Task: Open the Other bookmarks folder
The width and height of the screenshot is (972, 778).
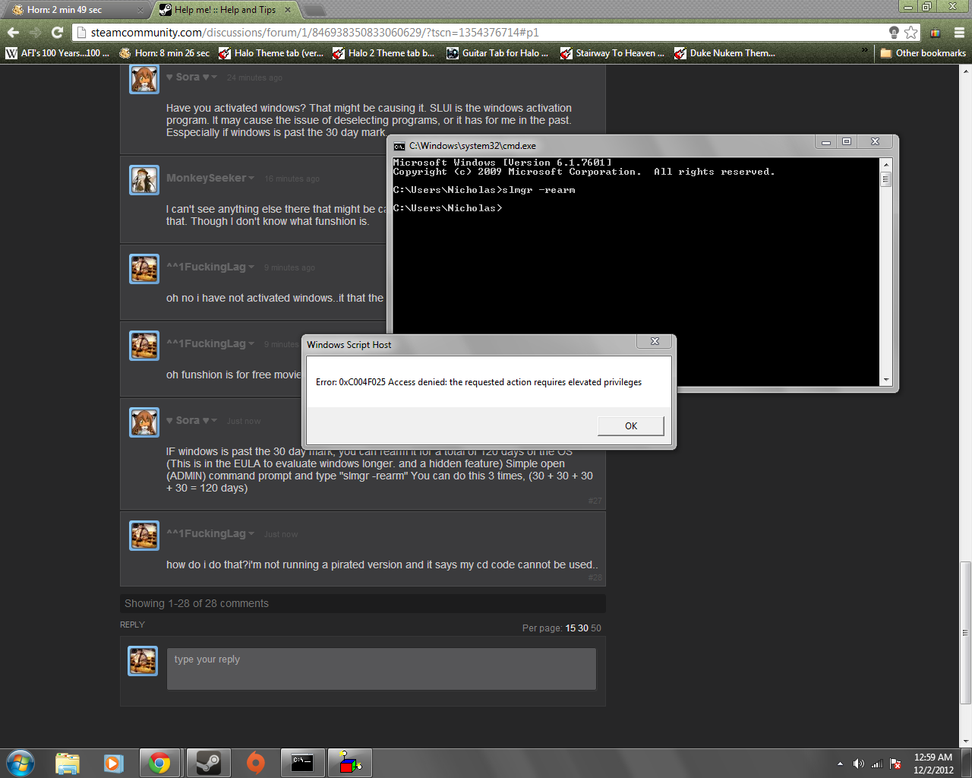Action: (x=923, y=53)
